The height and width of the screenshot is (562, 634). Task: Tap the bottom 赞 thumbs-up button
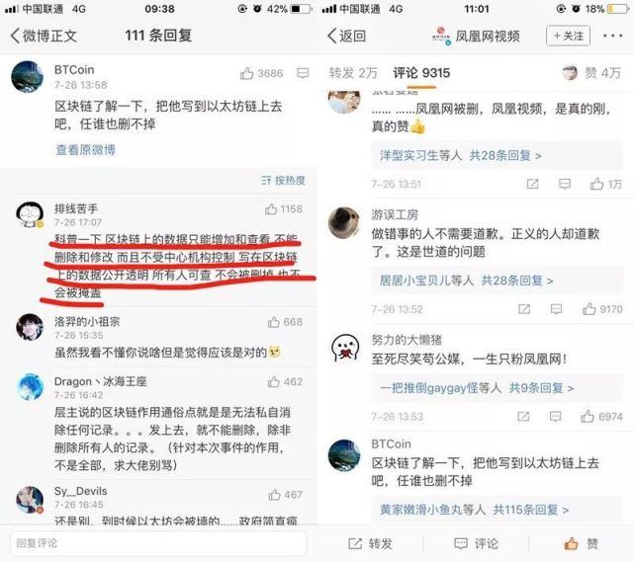581,543
